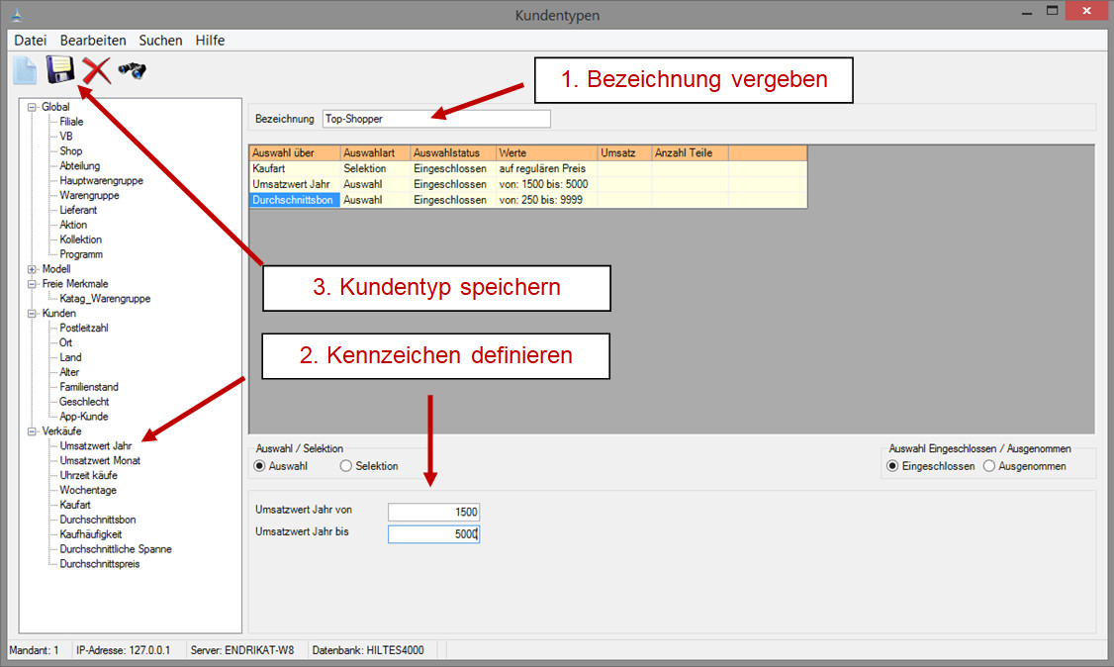The image size is (1114, 667).
Task: Open the Bearbeiten menu
Action: (x=93, y=41)
